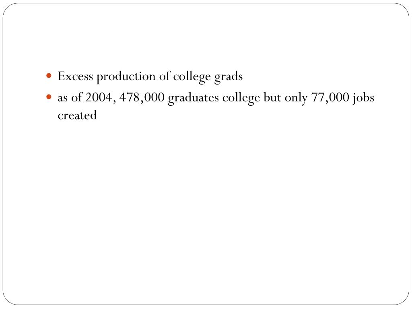The height and width of the screenshot is (309, 412).
Task: Click the word 'jobs' at line end
Action: [x=363, y=98]
